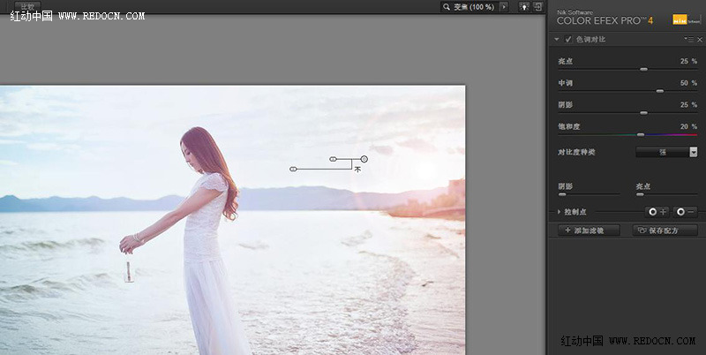
Task: Click the hide side panel icon
Action: point(538,7)
